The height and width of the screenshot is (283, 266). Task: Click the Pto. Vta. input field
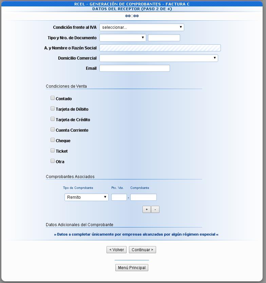[119, 197]
